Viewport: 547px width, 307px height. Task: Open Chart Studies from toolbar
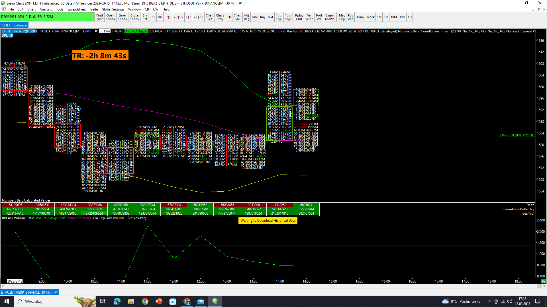(x=220, y=17)
